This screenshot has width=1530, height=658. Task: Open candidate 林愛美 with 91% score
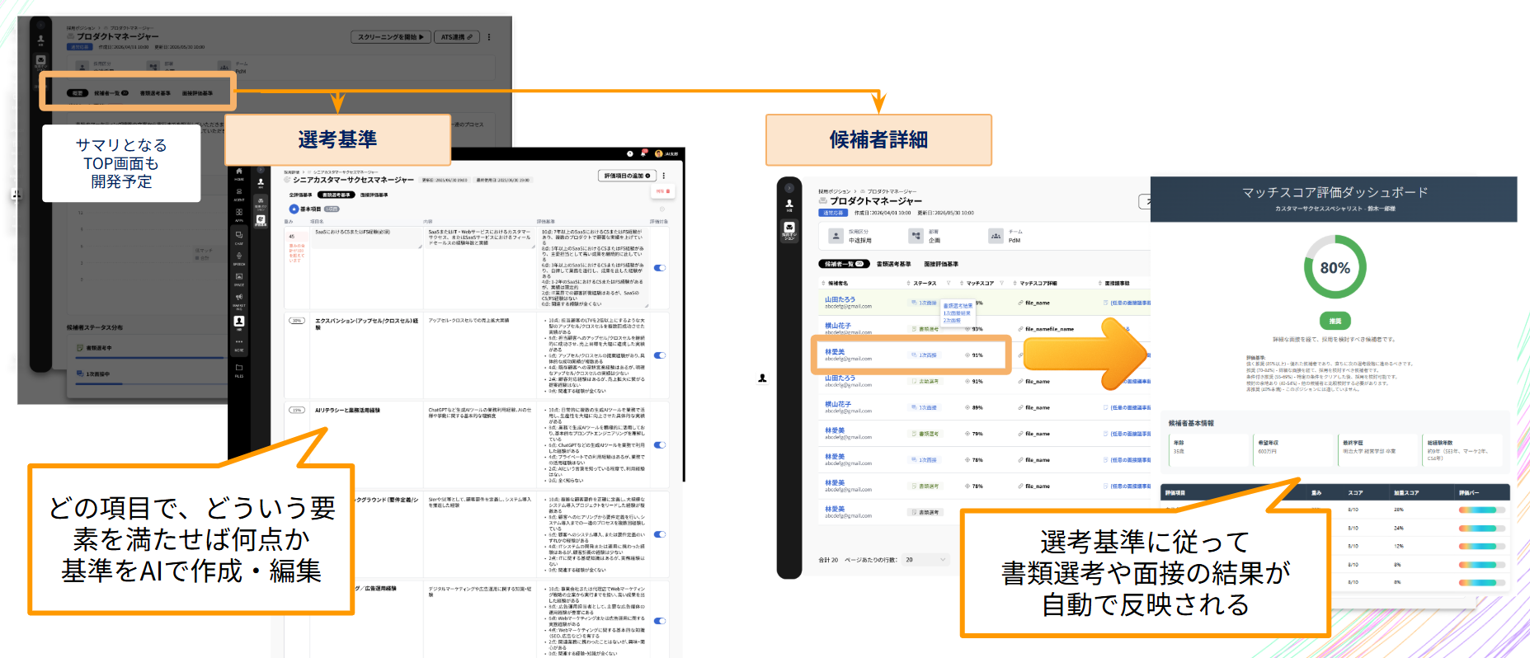click(835, 351)
